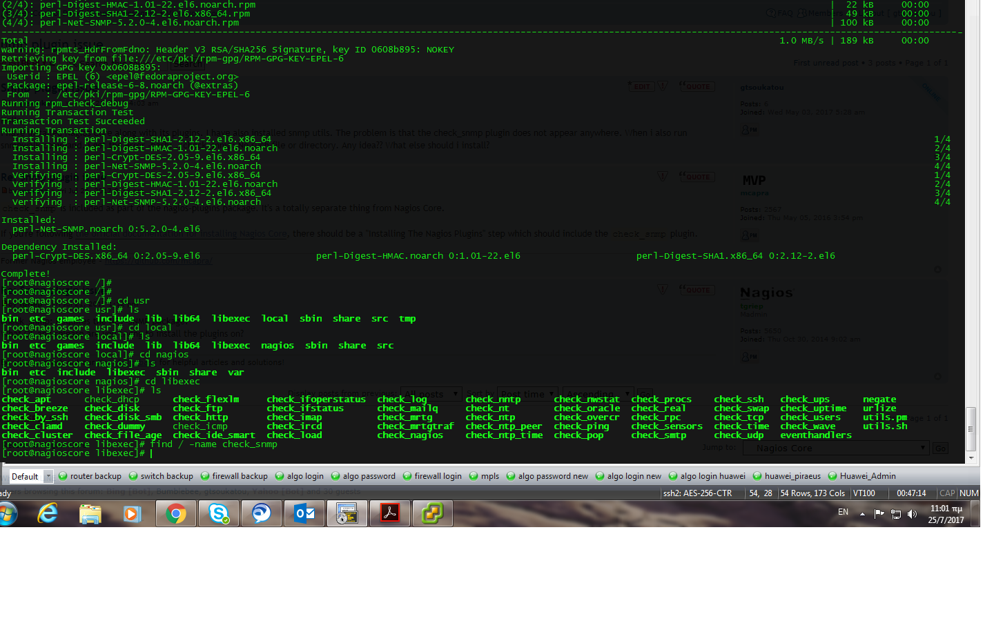The width and height of the screenshot is (994, 621).
Task: Run the Huawei_Admin button
Action: click(862, 476)
